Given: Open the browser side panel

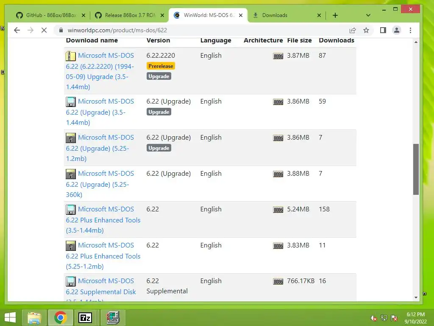Looking at the screenshot, I should pyautogui.click(x=383, y=30).
